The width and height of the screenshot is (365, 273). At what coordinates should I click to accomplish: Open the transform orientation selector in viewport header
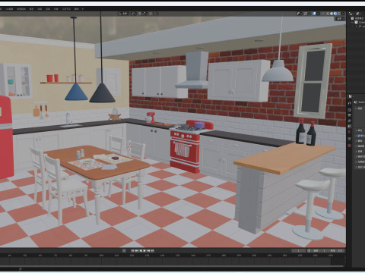point(124,14)
